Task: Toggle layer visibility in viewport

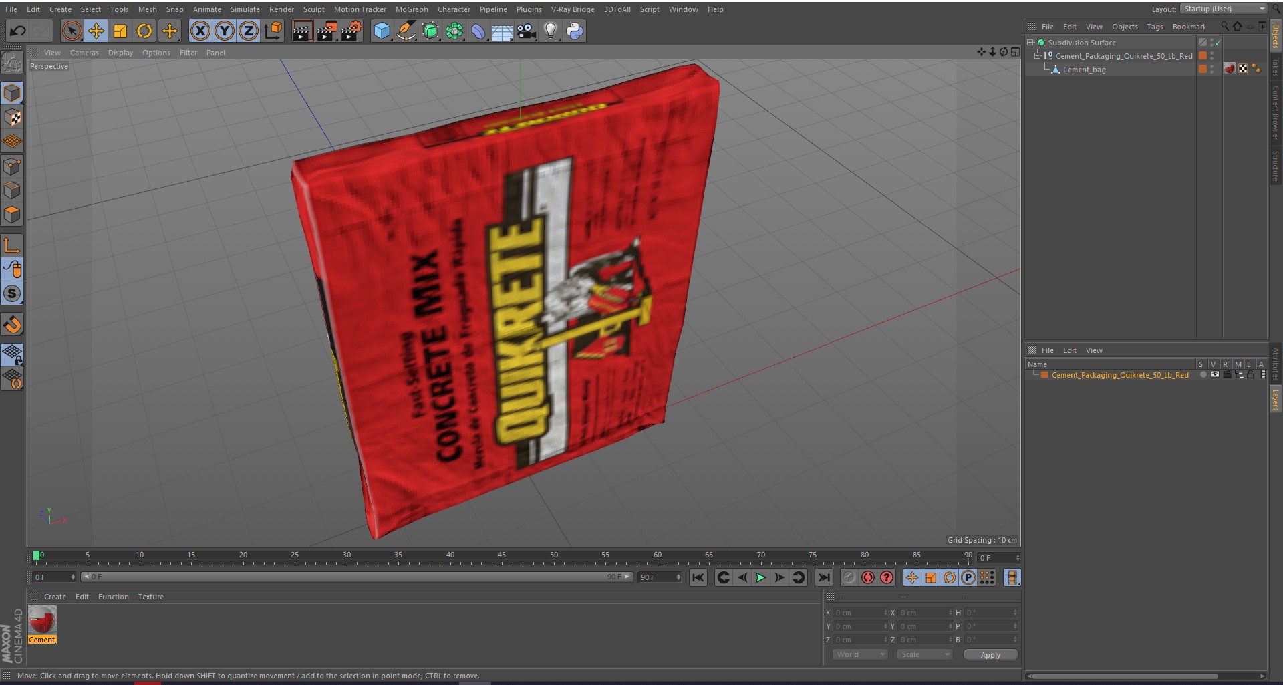Action: tap(1215, 375)
